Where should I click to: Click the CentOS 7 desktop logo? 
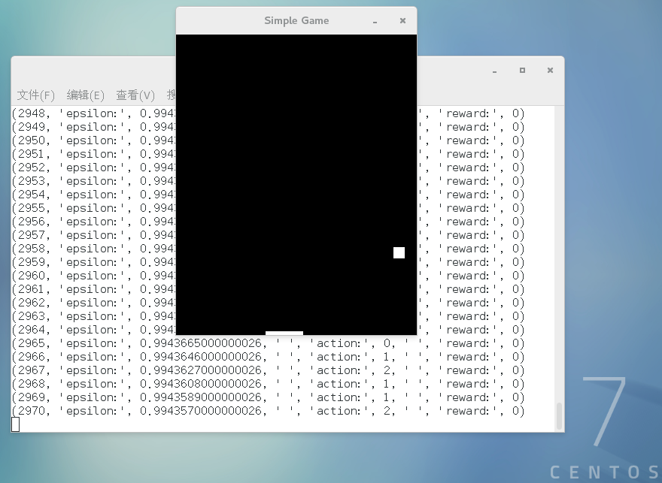pos(606,427)
